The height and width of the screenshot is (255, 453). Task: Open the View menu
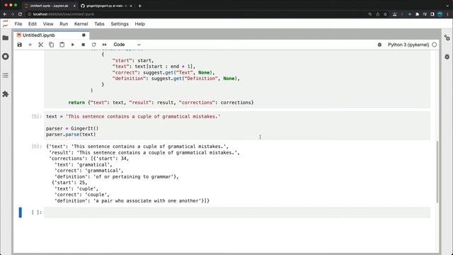[x=48, y=24]
